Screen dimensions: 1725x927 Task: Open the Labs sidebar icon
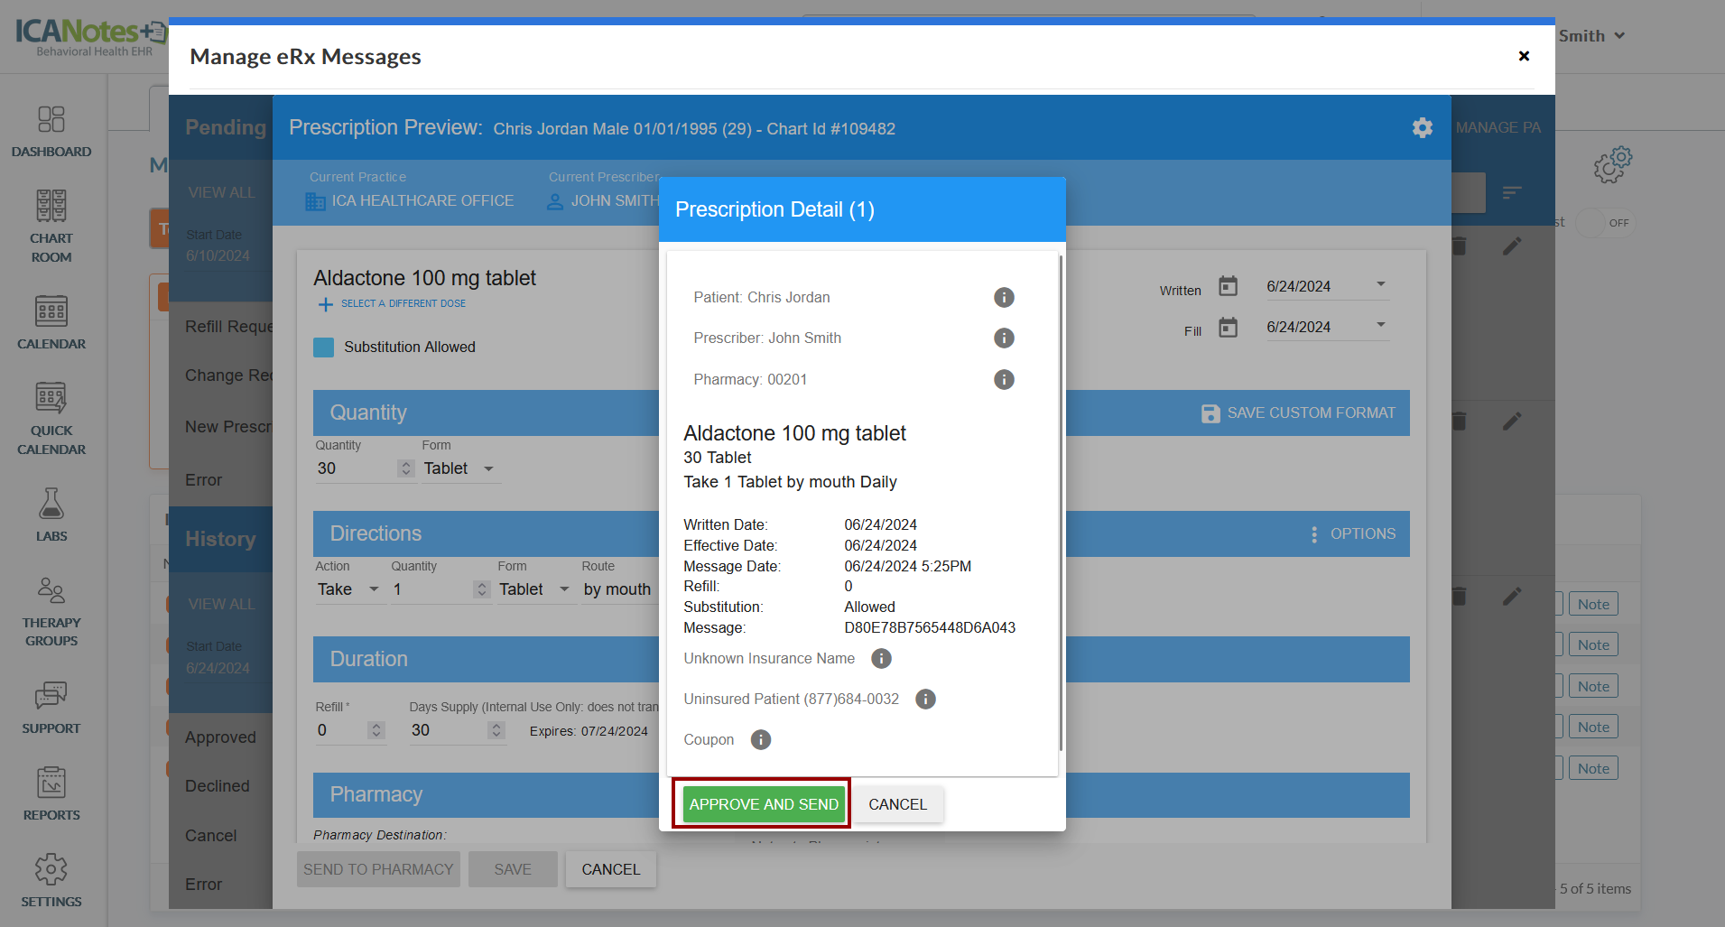click(51, 514)
